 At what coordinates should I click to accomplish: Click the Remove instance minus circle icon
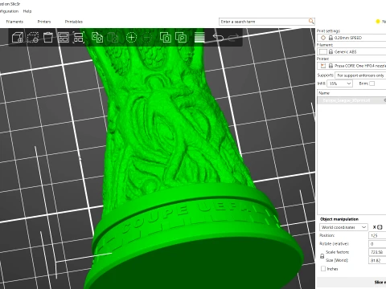click(147, 38)
